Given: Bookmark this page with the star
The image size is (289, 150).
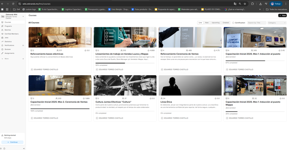Looking at the screenshot, I should 245,4.
